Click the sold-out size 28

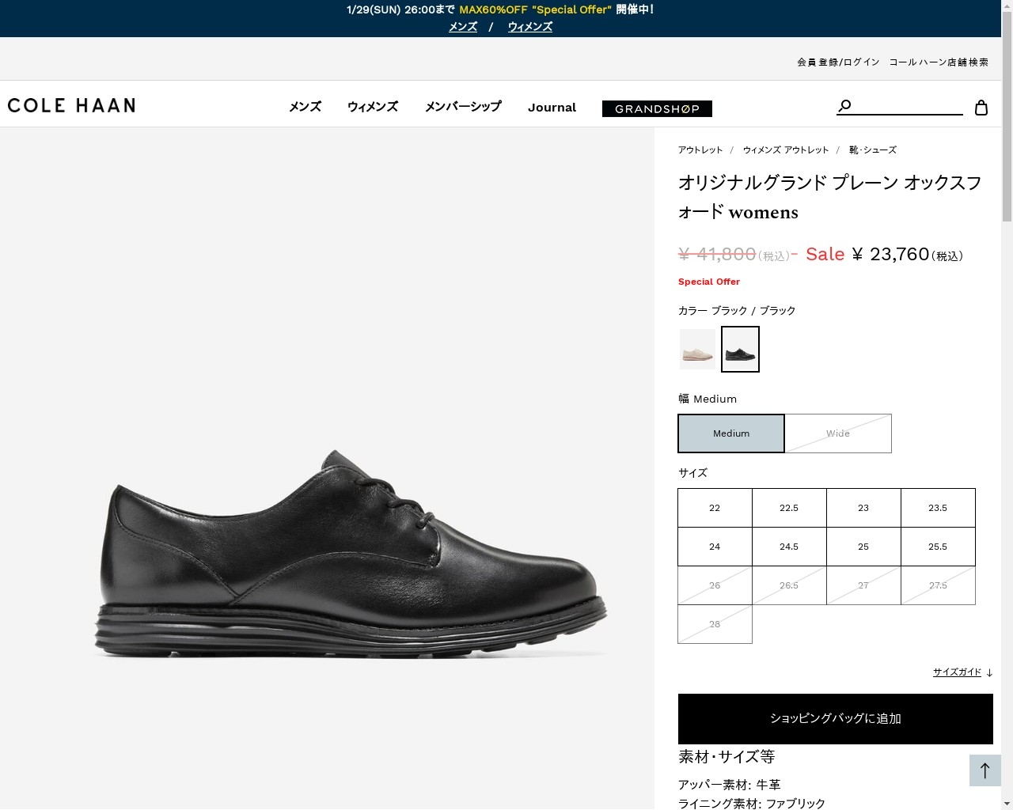tap(715, 624)
